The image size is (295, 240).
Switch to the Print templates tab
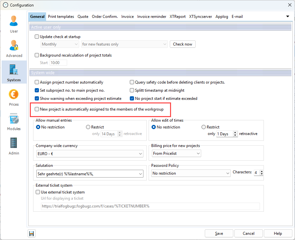[61, 17]
